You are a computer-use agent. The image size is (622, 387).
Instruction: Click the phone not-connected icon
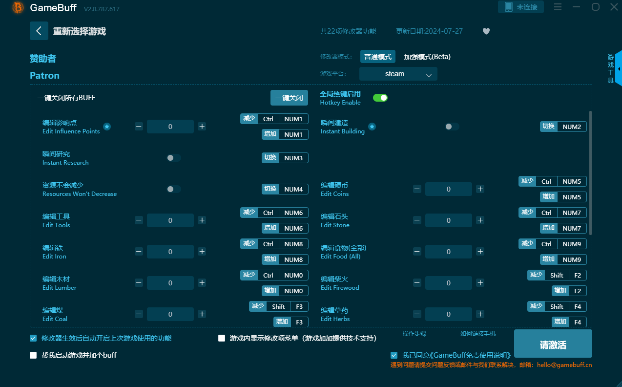(508, 7)
